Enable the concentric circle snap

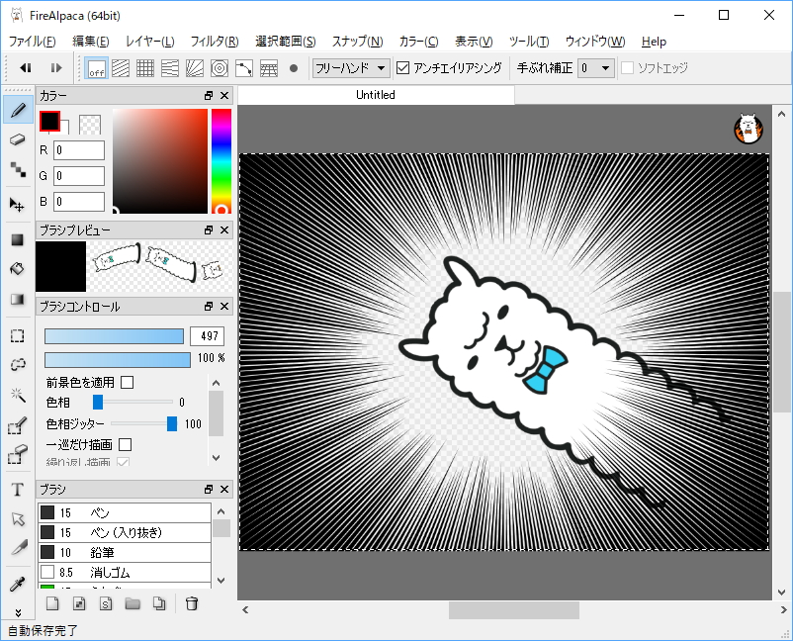[x=220, y=68]
